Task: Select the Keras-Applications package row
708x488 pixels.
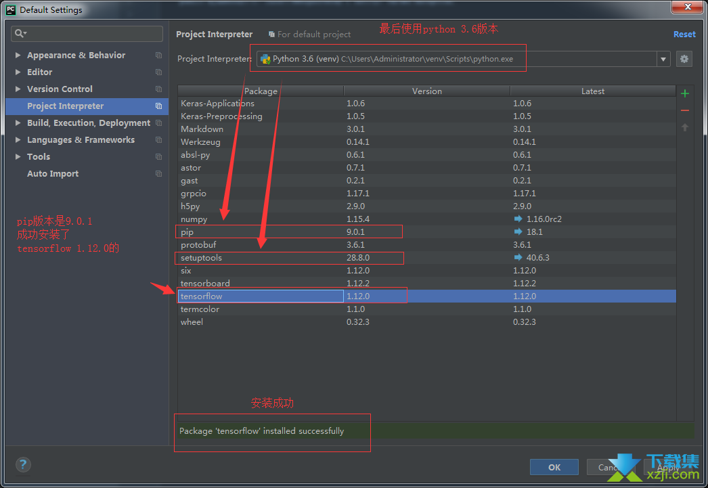Action: pos(426,104)
